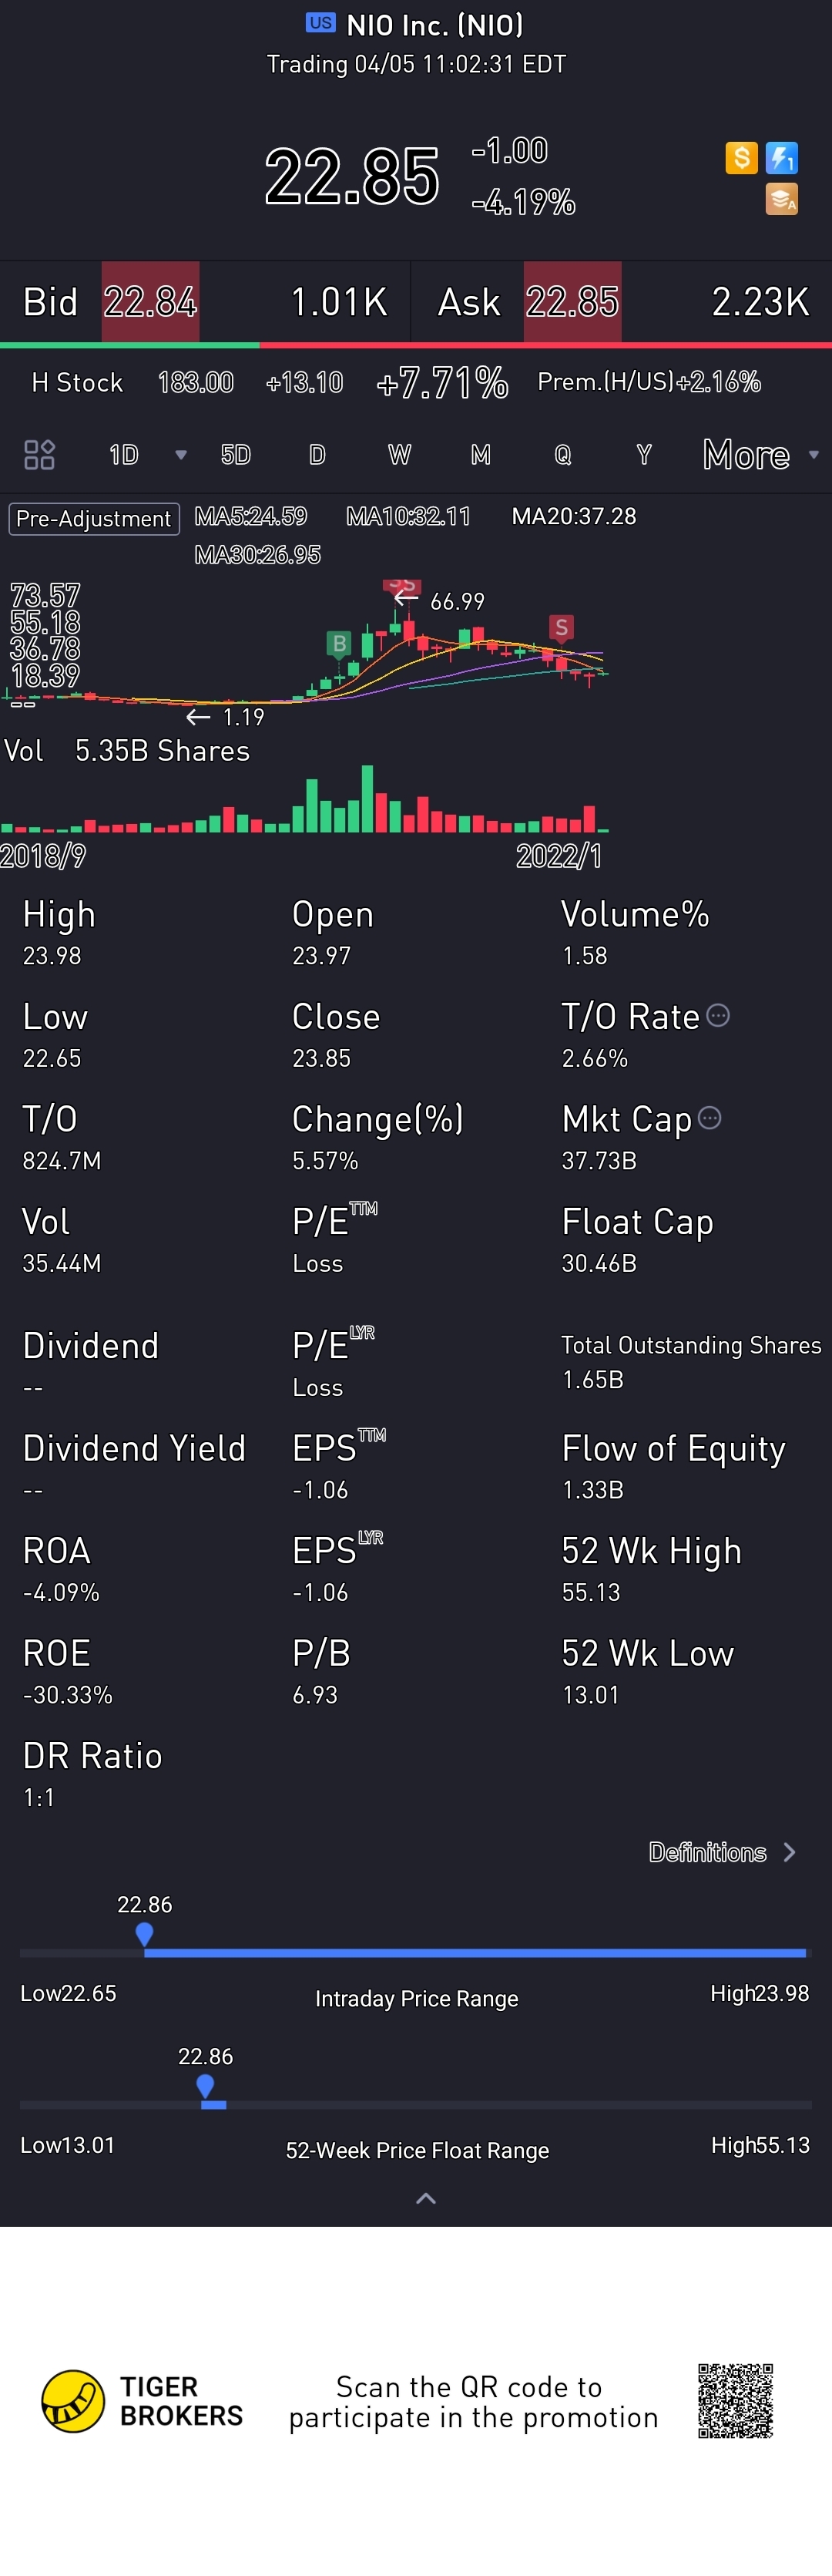Scan the promotion QR code
This screenshot has width=832, height=2576.
pos(735,2401)
